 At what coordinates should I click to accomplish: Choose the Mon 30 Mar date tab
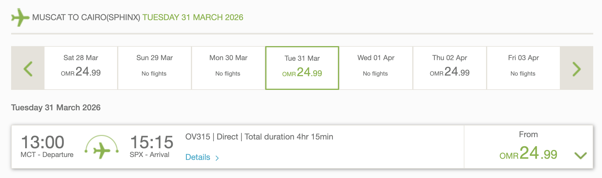click(228, 68)
